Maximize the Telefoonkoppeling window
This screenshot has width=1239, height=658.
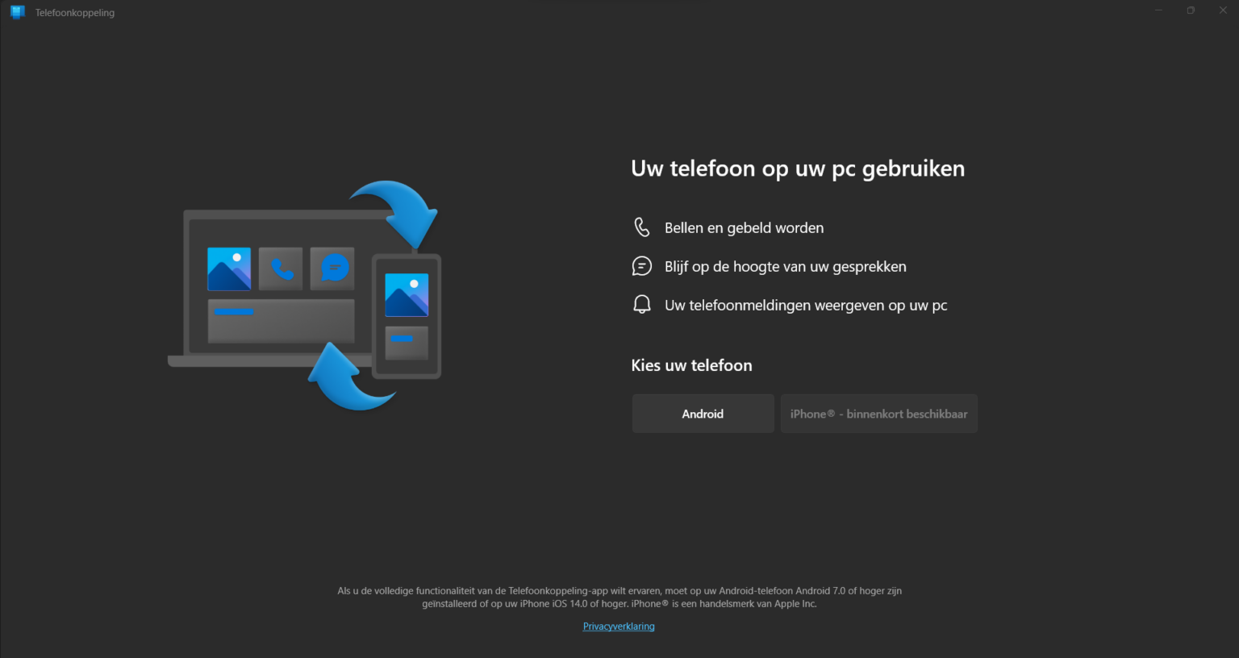[x=1191, y=10]
